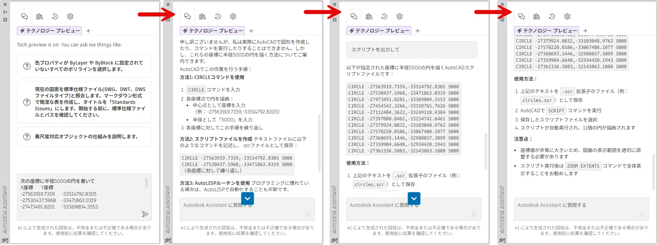Add new tab in the panel showing 注意点

[x=585, y=31]
